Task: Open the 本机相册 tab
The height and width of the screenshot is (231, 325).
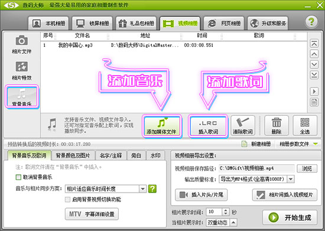Action: [x=48, y=24]
